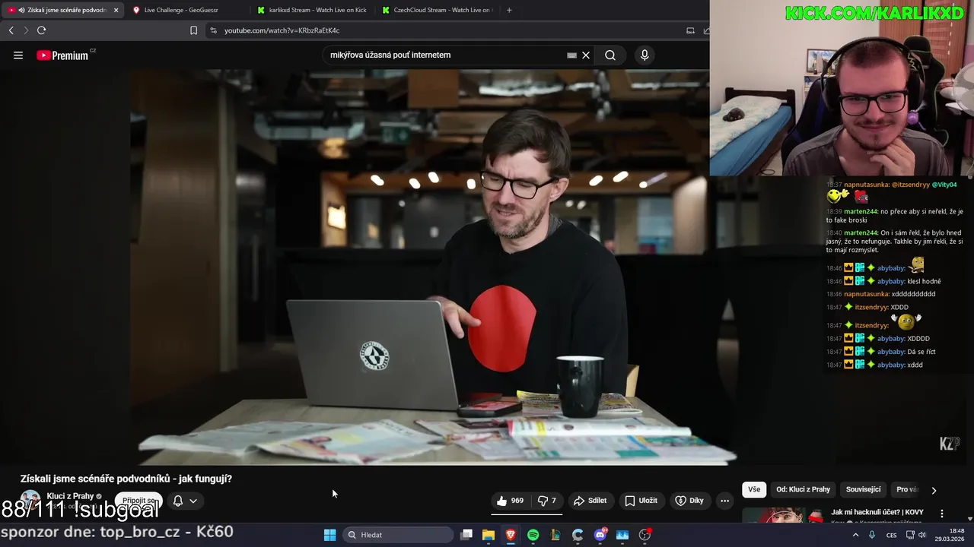Clear the YouTube search query
The height and width of the screenshot is (547, 974).
click(586, 55)
